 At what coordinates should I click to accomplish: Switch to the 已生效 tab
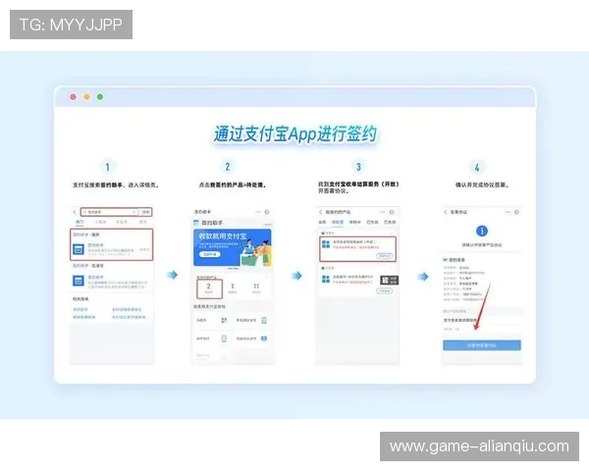tap(372, 222)
